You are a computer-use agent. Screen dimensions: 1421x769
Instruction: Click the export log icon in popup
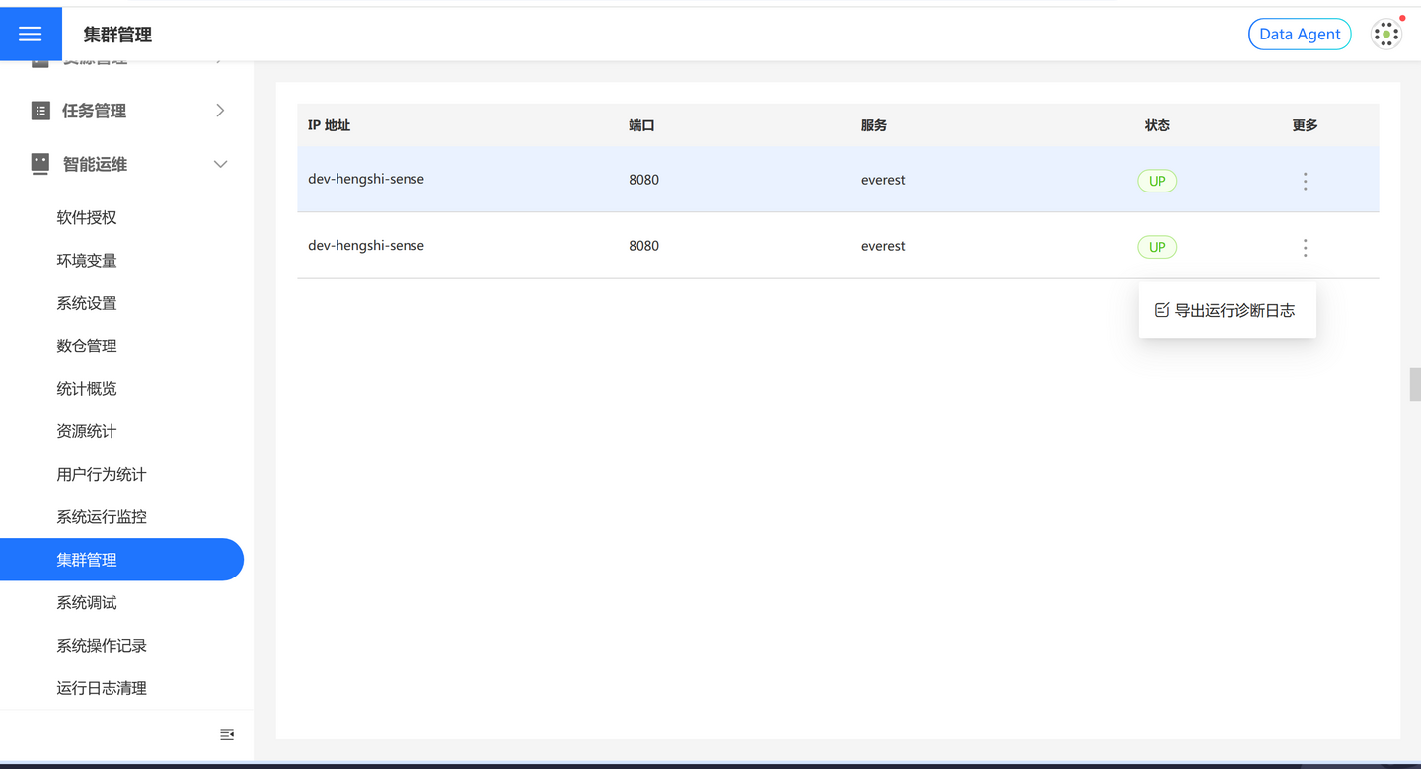1161,310
